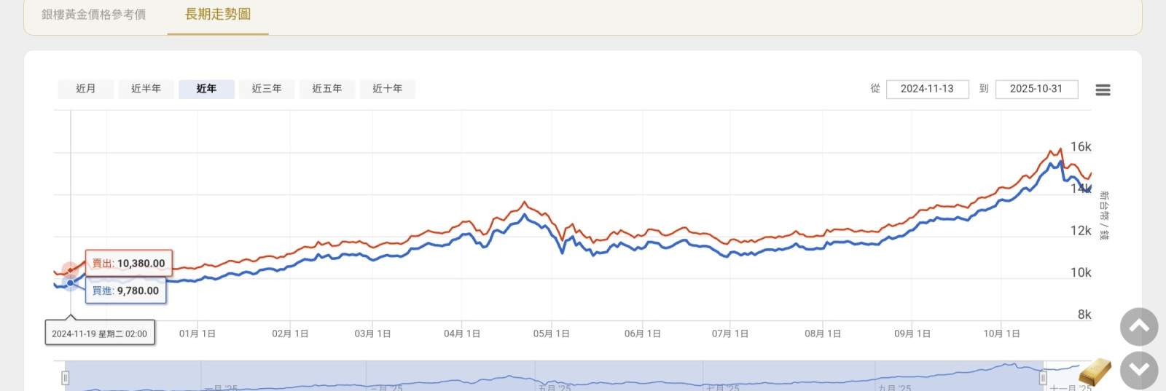Open the 銀樓黃金價格參考價 tab
This screenshot has width=1166, height=391.
93,15
